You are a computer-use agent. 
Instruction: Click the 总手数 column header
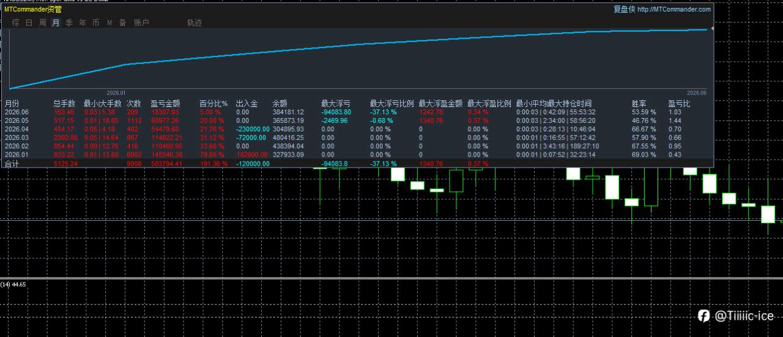pos(64,104)
